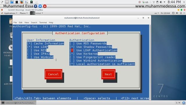186x105 pixels.
Task: Open the asdm-64 file on the desktop
Action: tap(11, 79)
